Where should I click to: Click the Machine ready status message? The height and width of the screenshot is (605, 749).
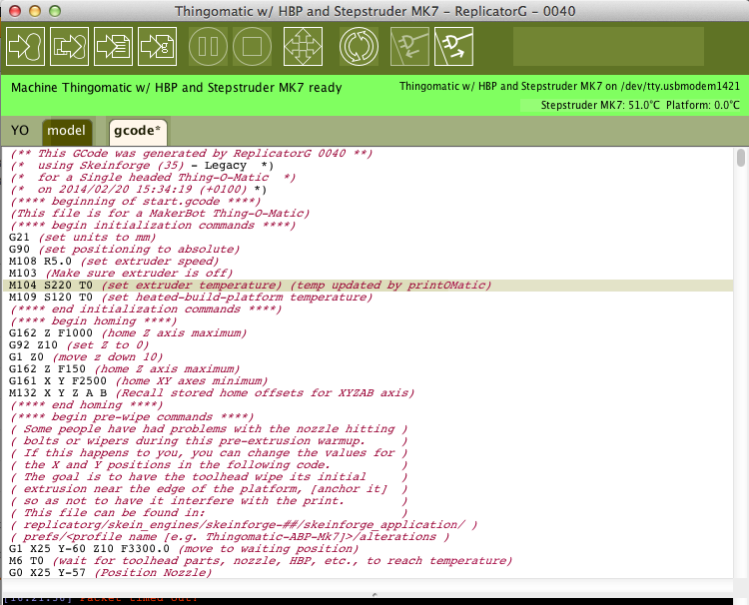[176, 88]
